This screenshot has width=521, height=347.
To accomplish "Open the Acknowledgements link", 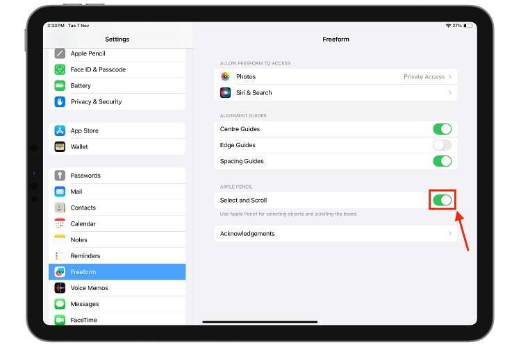I will pyautogui.click(x=336, y=233).
